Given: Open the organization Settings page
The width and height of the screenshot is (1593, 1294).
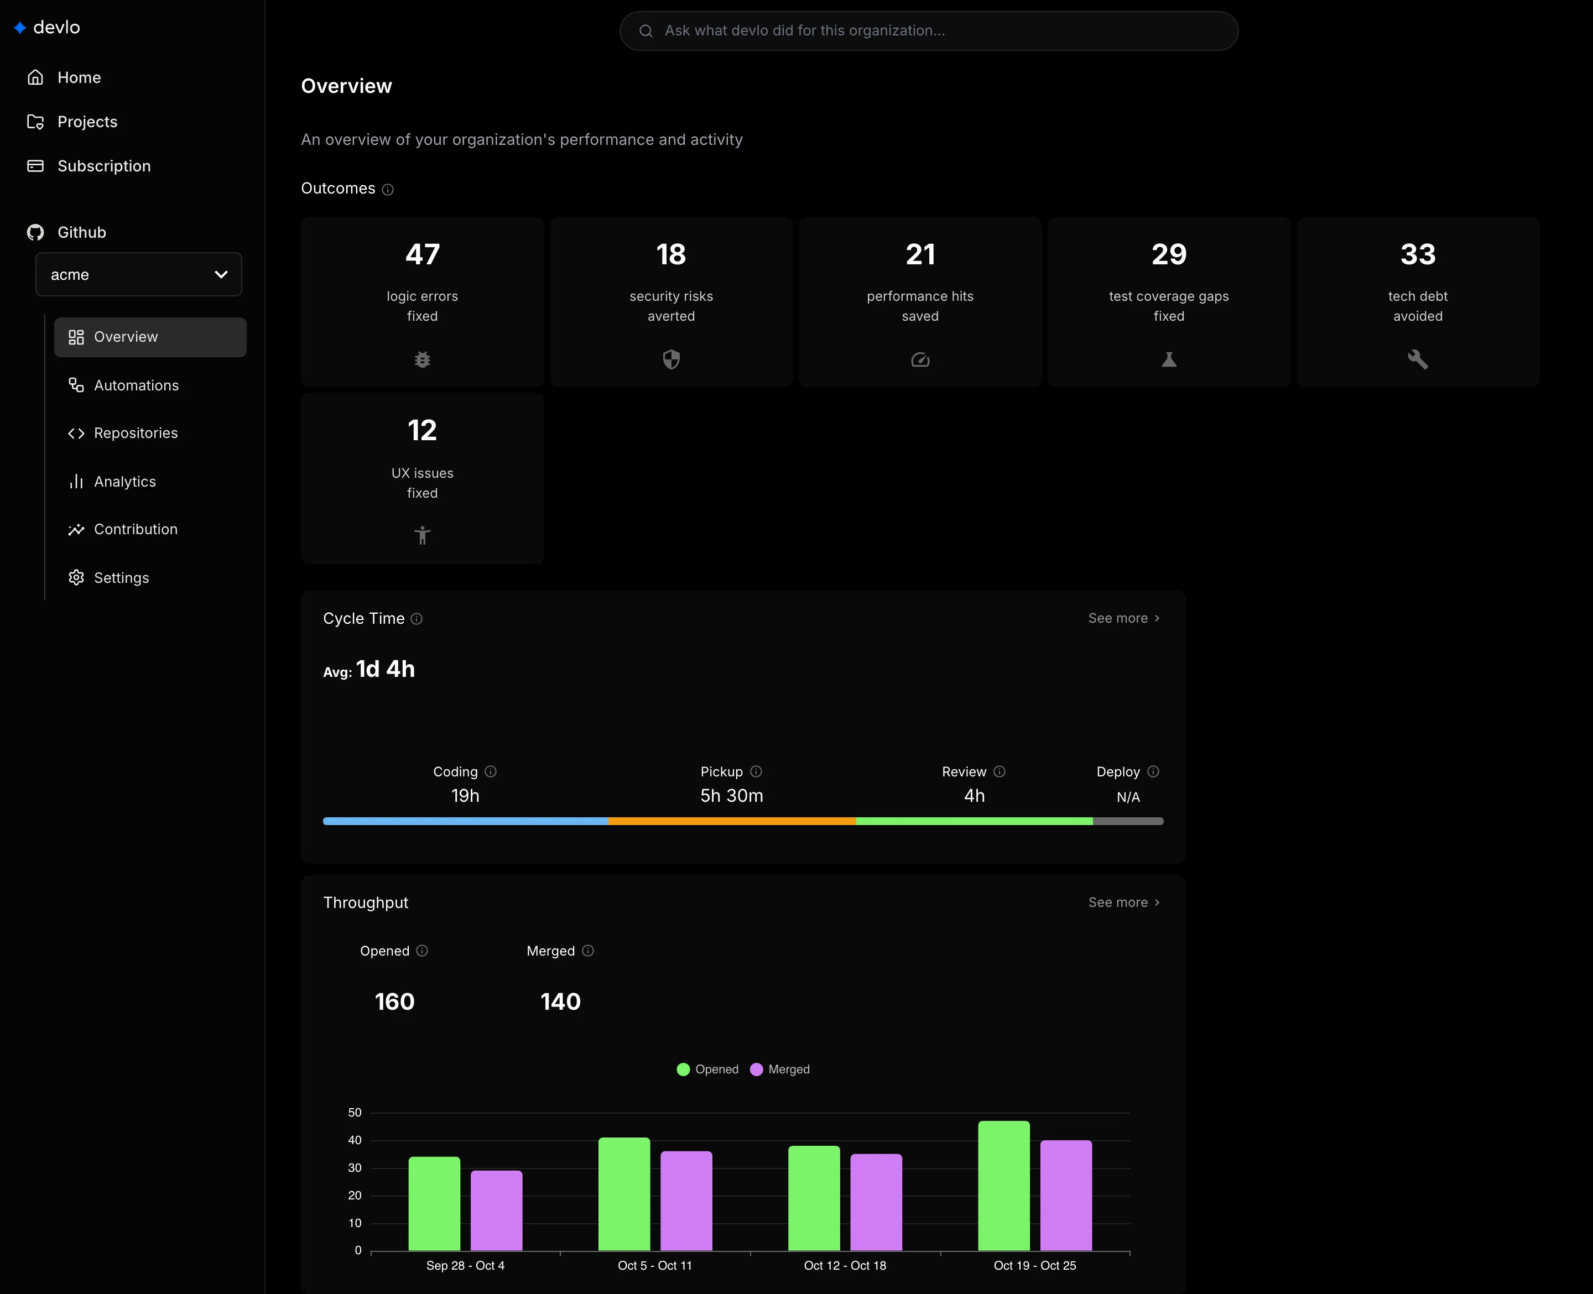Looking at the screenshot, I should tap(122, 578).
